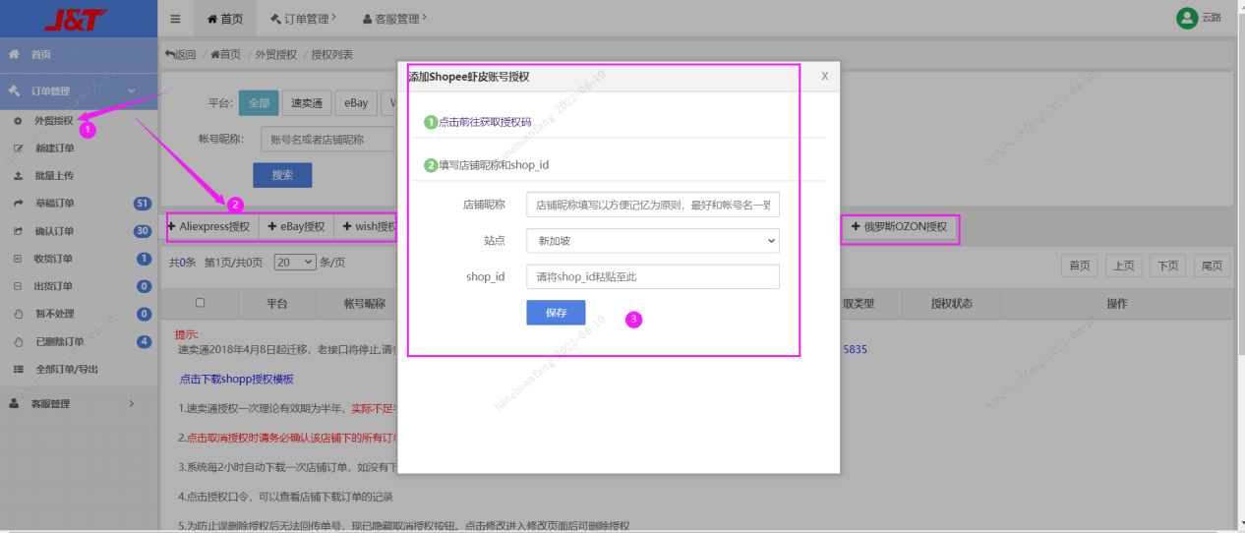
Task: Click the J&T logo
Action: click(78, 19)
